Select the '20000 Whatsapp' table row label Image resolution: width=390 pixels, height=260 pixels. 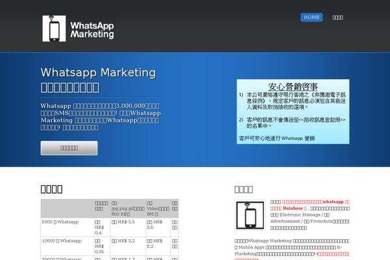pyautogui.click(x=62, y=258)
